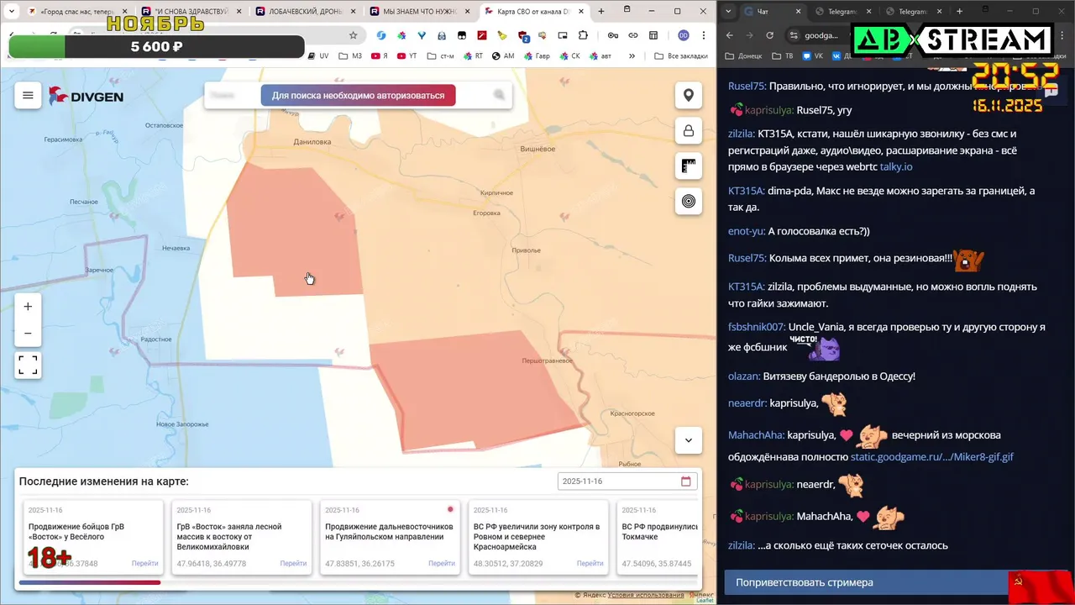Image resolution: width=1075 pixels, height=605 pixels.
Task: Click the cards horizontal scrollbar
Action: (x=90, y=582)
